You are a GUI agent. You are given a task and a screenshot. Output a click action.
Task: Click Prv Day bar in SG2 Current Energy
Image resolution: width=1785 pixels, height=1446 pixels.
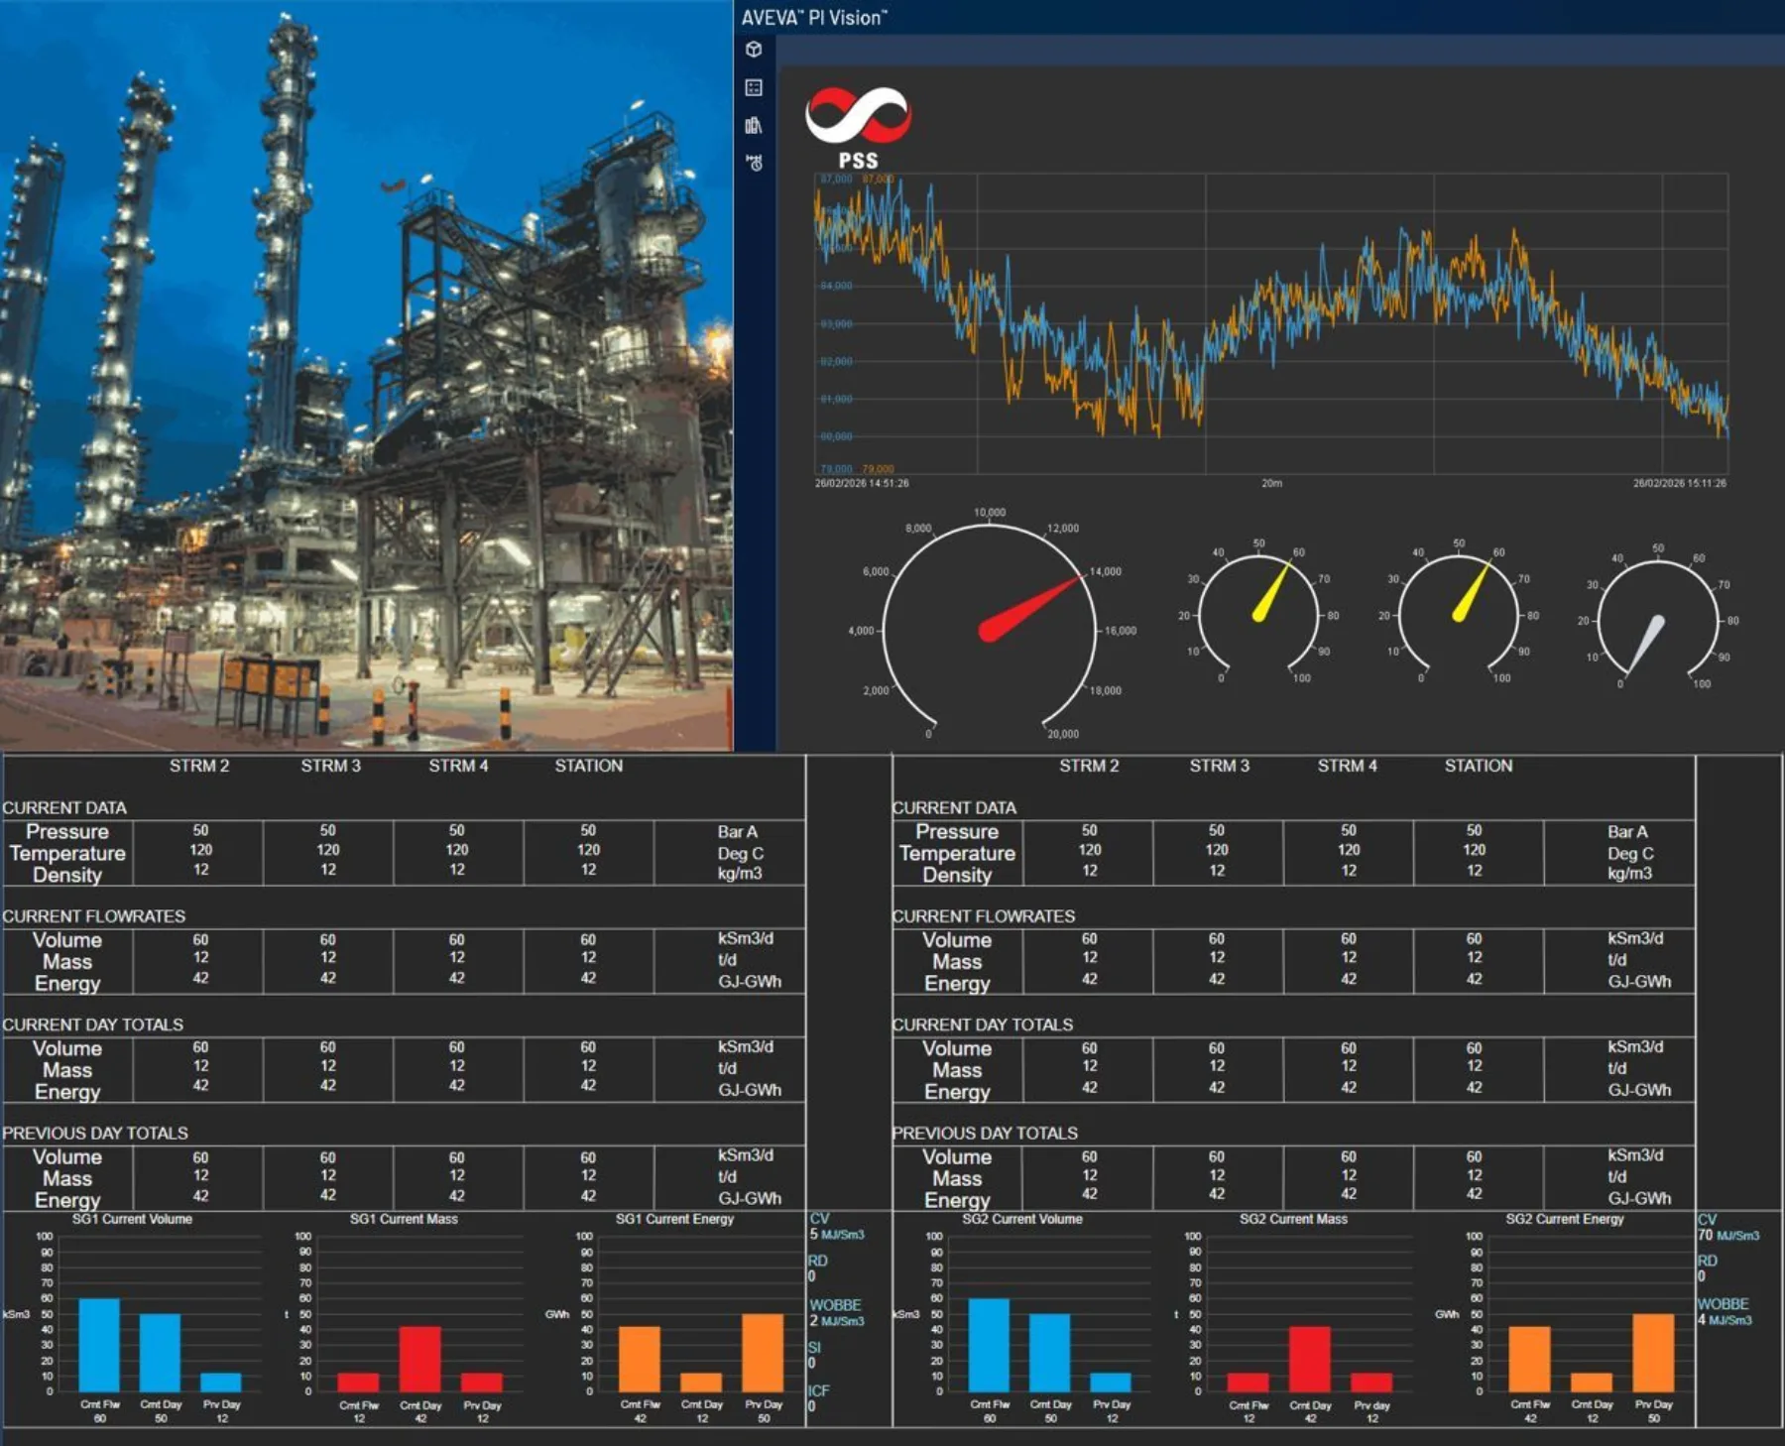[x=1653, y=1353]
